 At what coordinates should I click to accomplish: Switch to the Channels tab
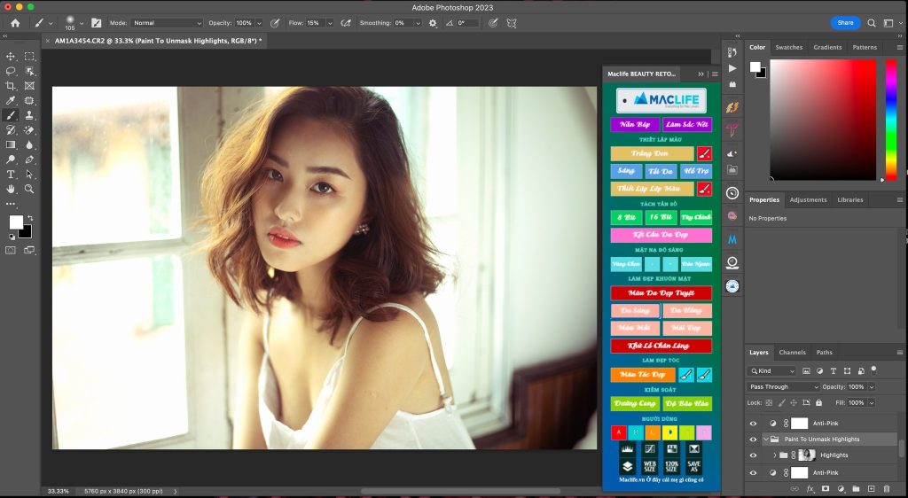[792, 353]
